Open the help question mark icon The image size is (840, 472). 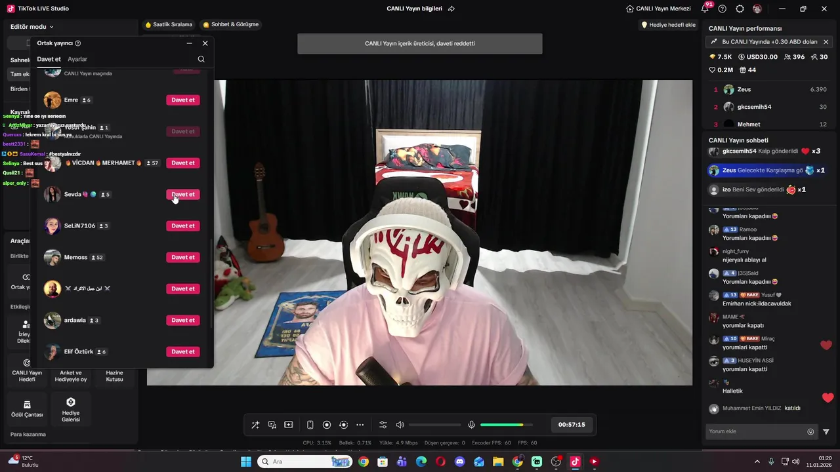tap(723, 9)
